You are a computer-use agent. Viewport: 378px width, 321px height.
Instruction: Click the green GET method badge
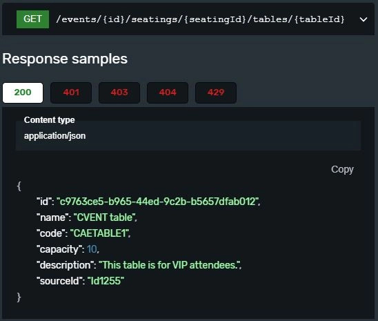(x=32, y=19)
